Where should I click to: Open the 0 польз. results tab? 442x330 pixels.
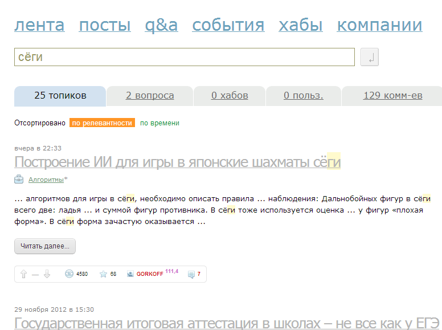pyautogui.click(x=304, y=96)
